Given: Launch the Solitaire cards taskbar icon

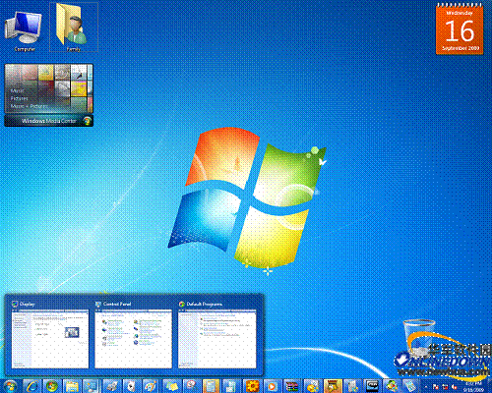Looking at the screenshot, I should [132, 386].
